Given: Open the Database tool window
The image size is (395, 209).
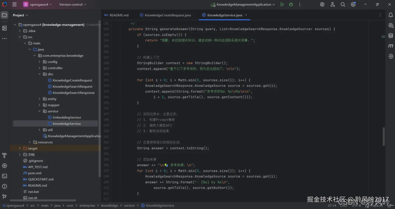Looking at the screenshot, I should 390,36.
